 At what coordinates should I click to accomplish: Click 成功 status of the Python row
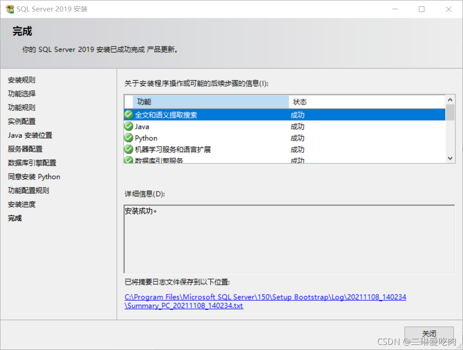click(x=297, y=138)
